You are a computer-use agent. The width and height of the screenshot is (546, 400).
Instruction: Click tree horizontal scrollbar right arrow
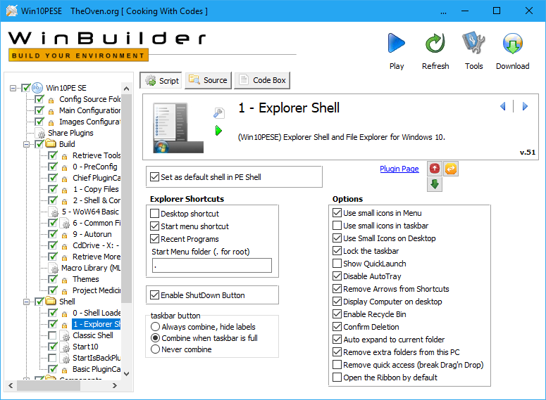[115, 385]
